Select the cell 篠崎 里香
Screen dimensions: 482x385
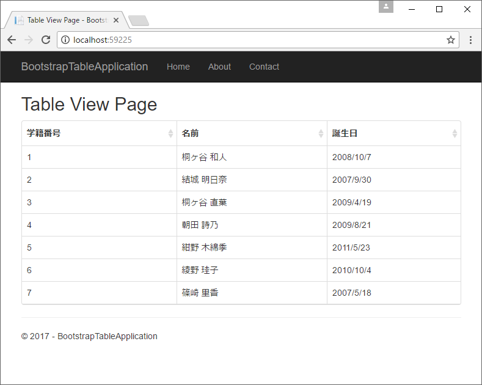[252, 293]
